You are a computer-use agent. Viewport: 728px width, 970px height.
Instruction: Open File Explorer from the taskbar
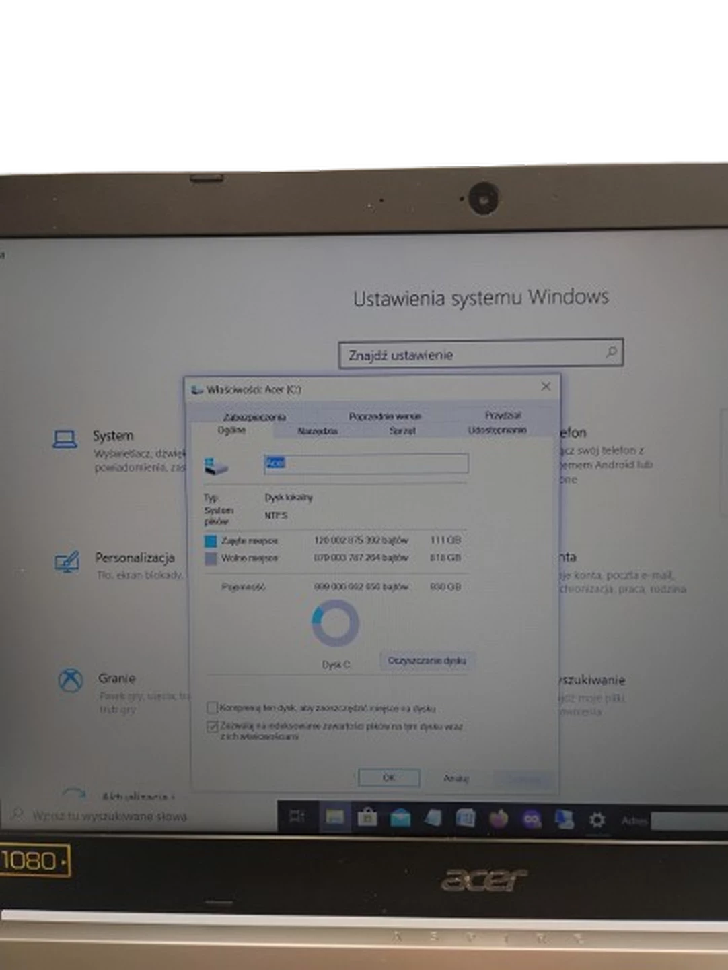click(x=334, y=817)
